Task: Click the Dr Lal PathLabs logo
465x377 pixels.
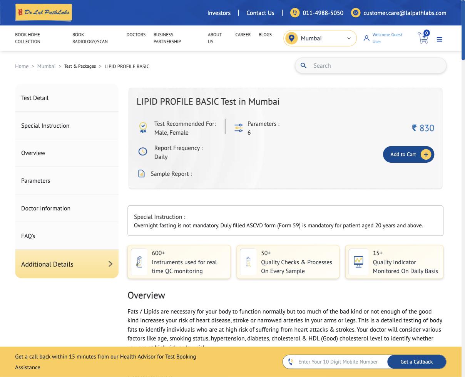Action: pyautogui.click(x=43, y=12)
